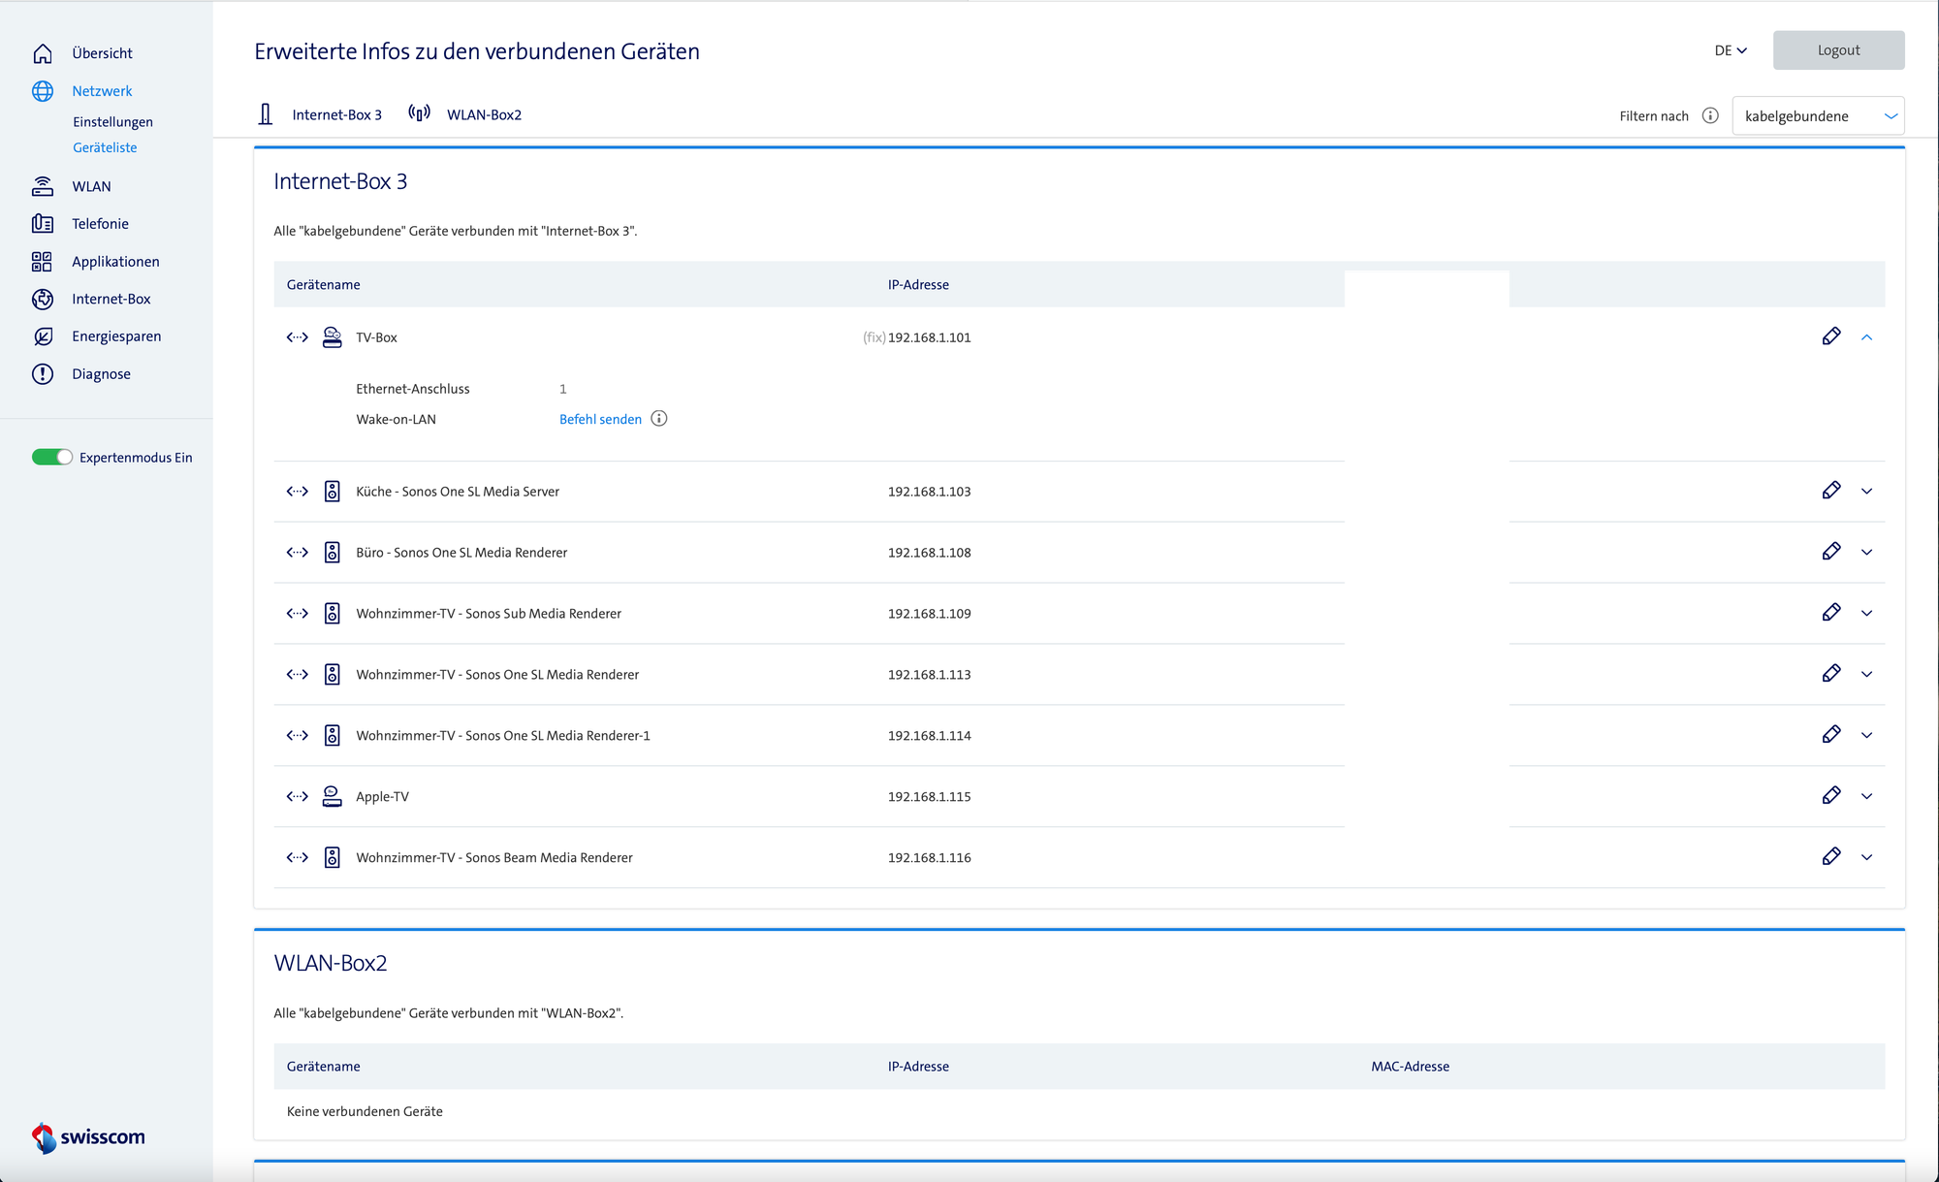
Task: Open the DE language selector
Action: (1731, 50)
